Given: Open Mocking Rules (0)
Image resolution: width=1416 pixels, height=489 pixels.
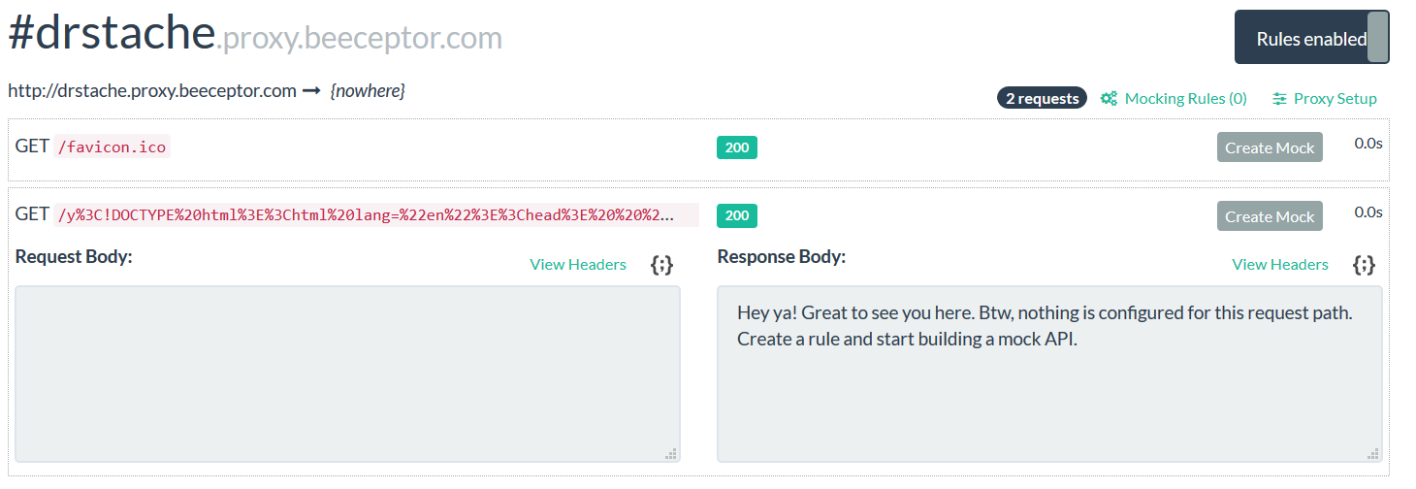Looking at the screenshot, I should pyautogui.click(x=1185, y=98).
